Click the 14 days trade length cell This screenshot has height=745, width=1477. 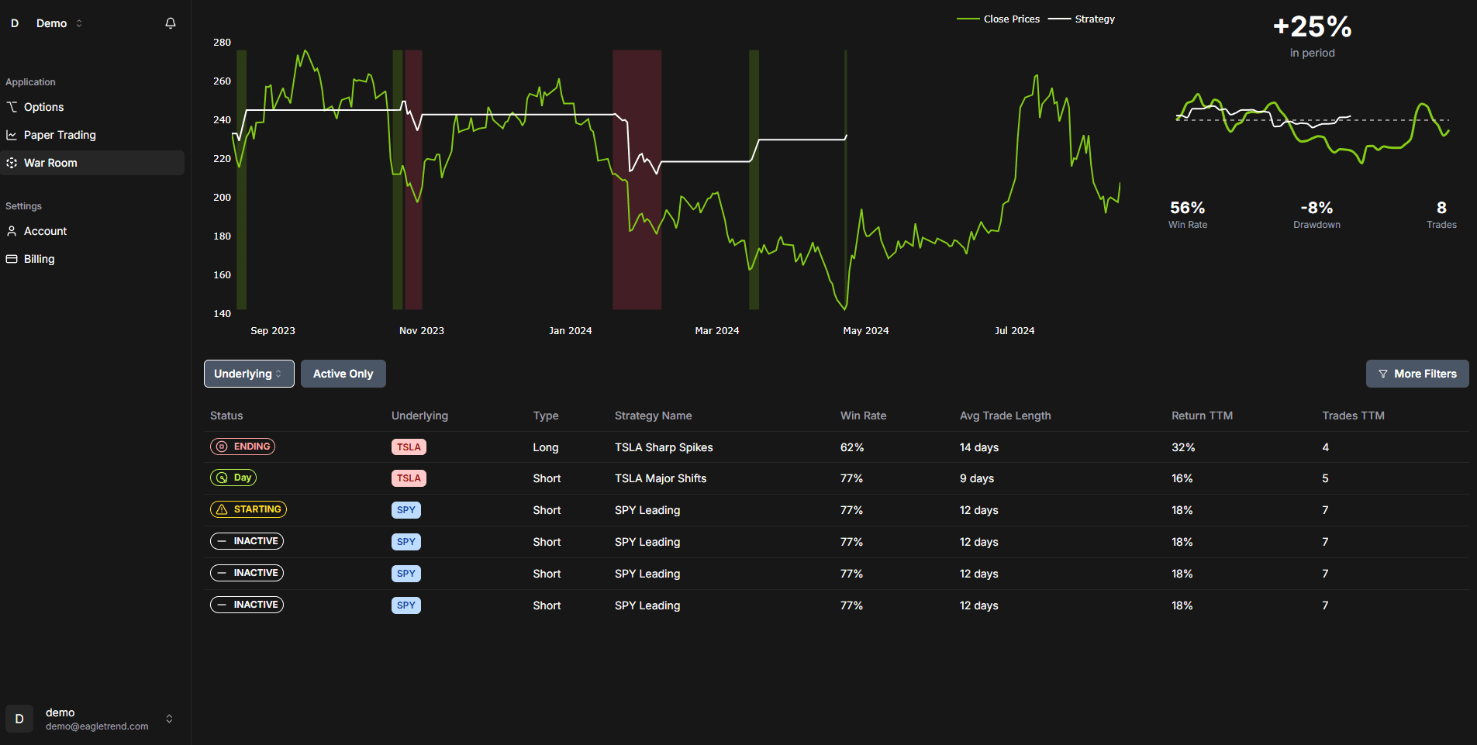pyautogui.click(x=979, y=447)
